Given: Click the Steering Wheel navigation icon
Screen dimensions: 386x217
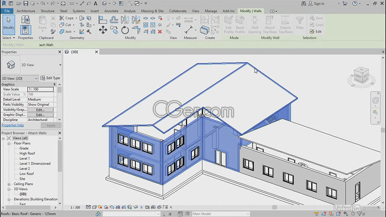Looking at the screenshot, I should (x=375, y=100).
